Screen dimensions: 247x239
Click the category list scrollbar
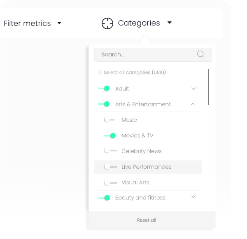coord(208,87)
